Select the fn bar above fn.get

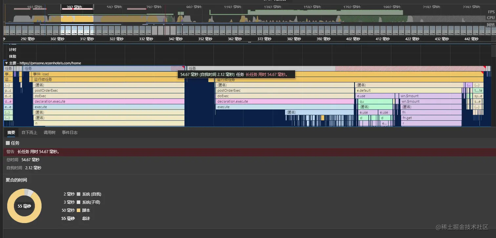tap(431, 112)
